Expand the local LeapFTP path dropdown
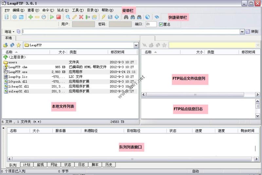The image size is (262, 175). coord(136,45)
